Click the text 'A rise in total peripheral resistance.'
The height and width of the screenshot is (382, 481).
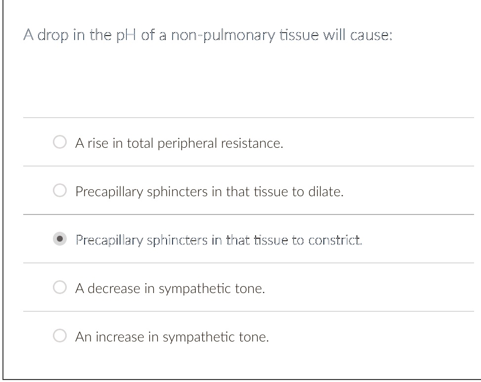pos(179,143)
